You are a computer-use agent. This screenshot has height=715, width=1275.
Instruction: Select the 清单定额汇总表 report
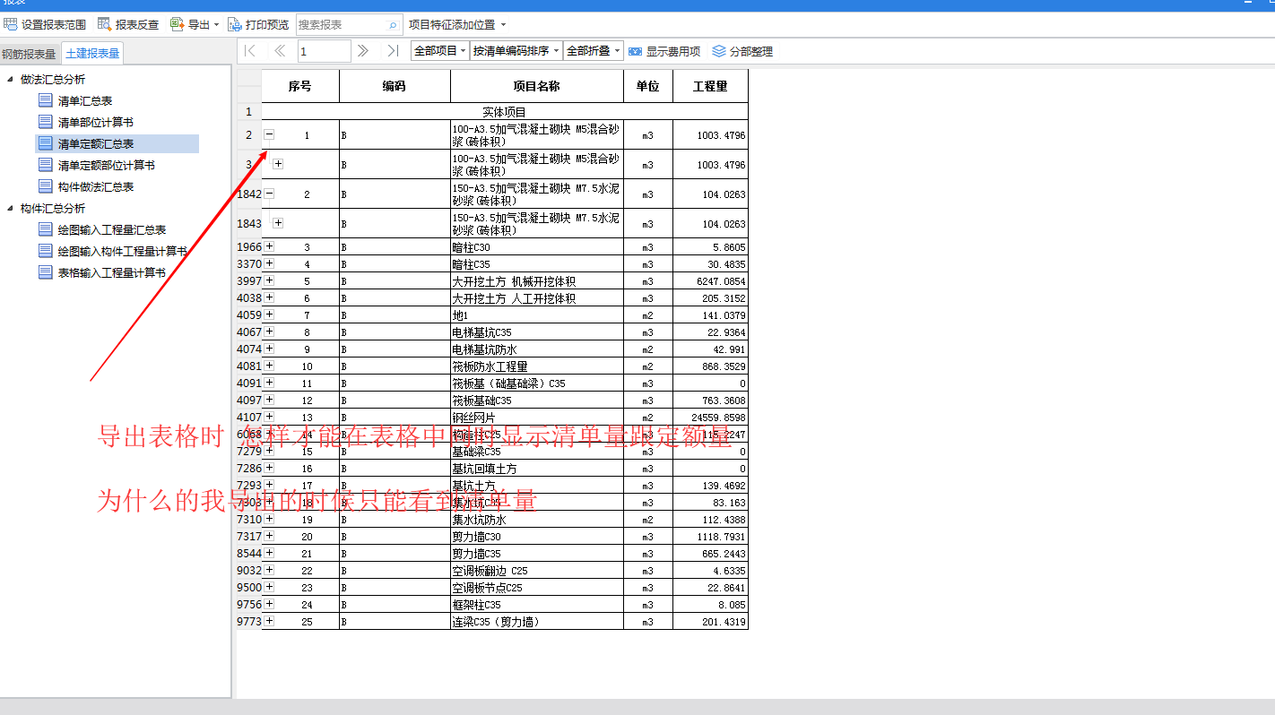click(x=117, y=143)
